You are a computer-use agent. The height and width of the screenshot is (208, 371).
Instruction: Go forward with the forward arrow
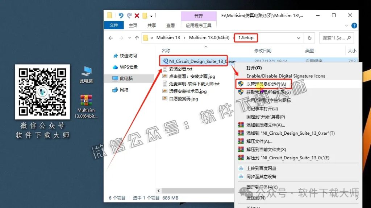(x=121, y=38)
